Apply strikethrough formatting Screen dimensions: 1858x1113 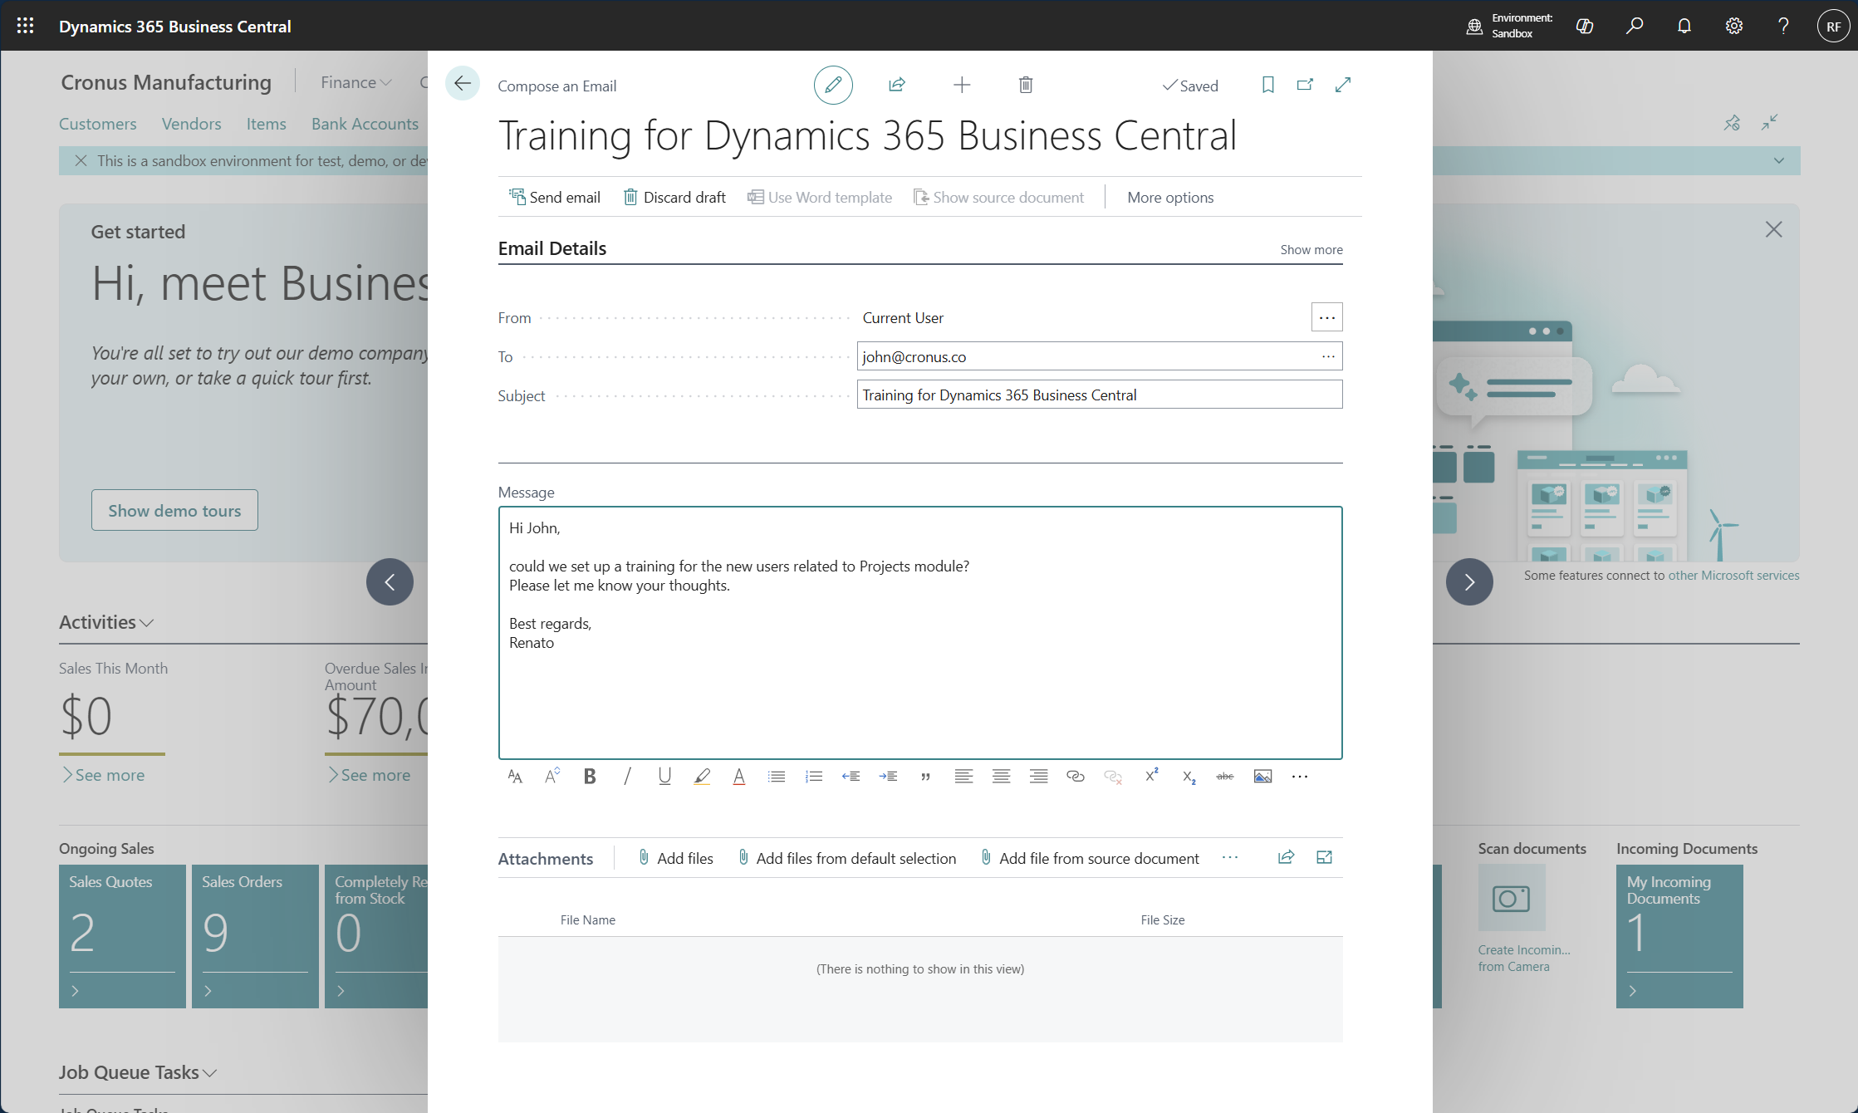click(x=1225, y=777)
